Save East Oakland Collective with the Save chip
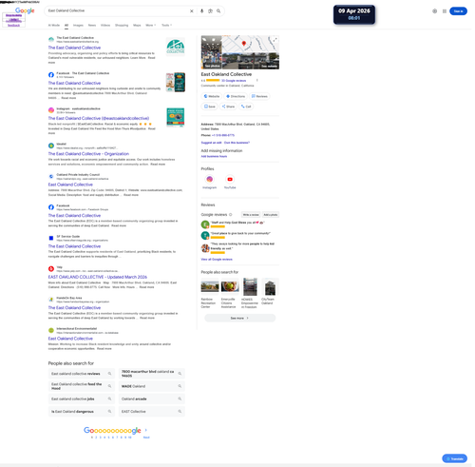The image size is (475, 467). pos(210,107)
